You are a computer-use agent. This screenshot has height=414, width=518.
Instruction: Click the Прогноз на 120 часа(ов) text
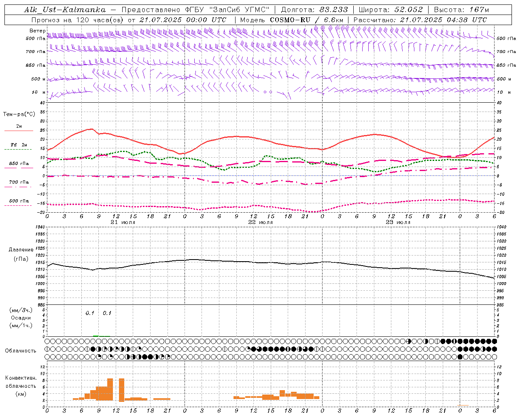tap(78, 20)
